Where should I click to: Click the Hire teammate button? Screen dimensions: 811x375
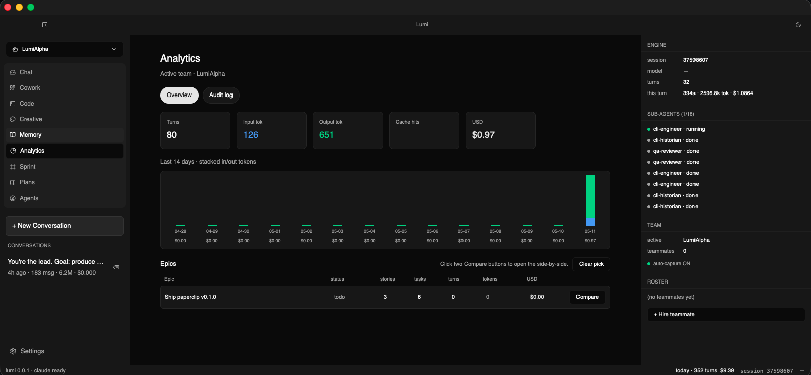pyautogui.click(x=726, y=315)
